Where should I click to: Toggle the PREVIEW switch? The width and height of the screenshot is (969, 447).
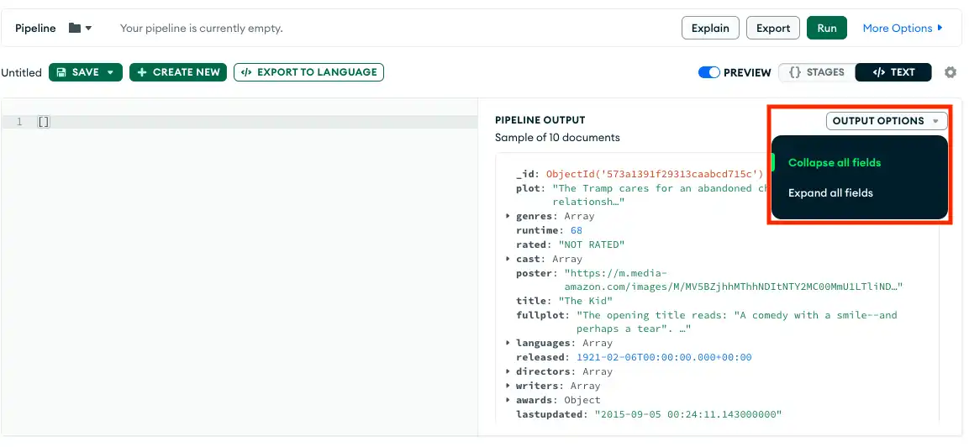[x=709, y=73]
